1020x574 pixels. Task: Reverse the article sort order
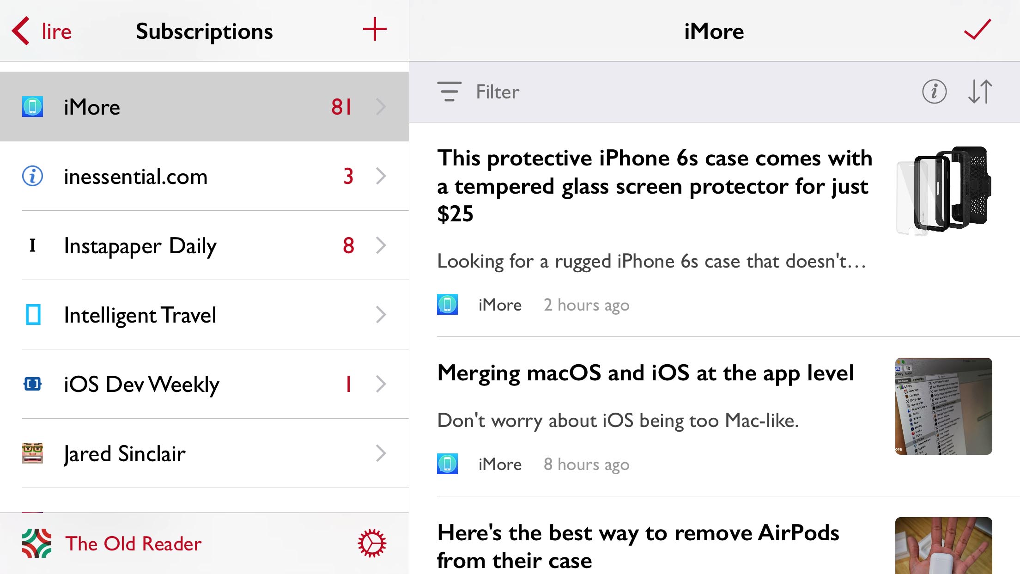tap(980, 92)
